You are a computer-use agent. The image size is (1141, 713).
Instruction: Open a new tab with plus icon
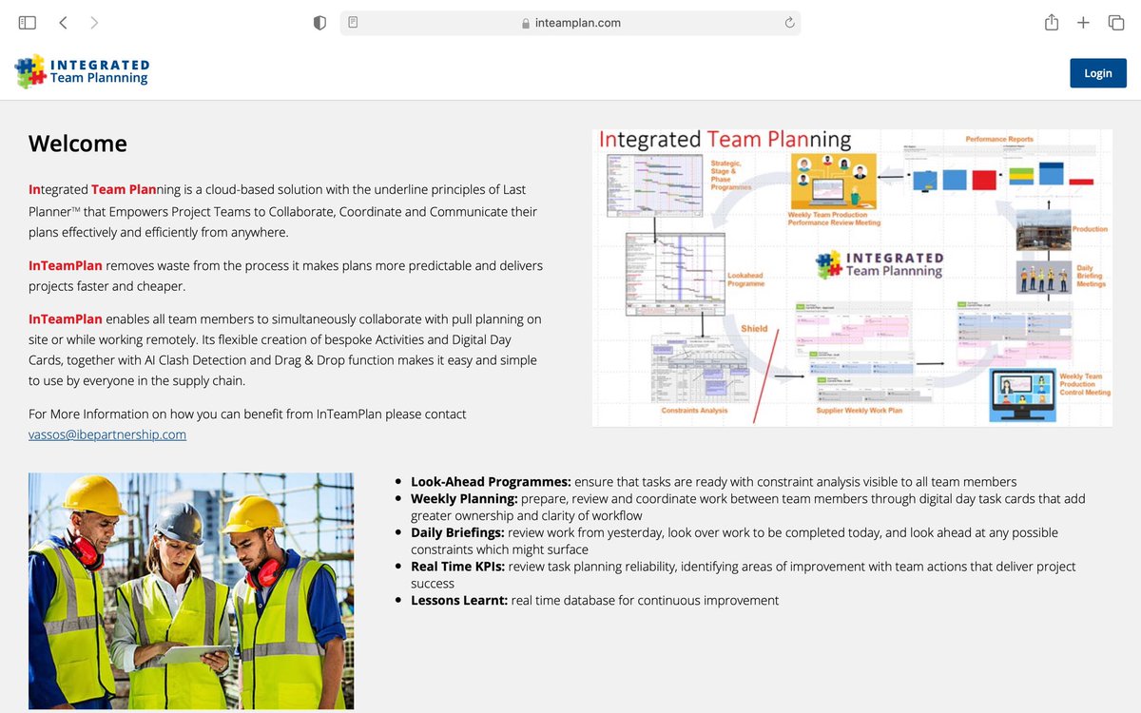(x=1083, y=23)
